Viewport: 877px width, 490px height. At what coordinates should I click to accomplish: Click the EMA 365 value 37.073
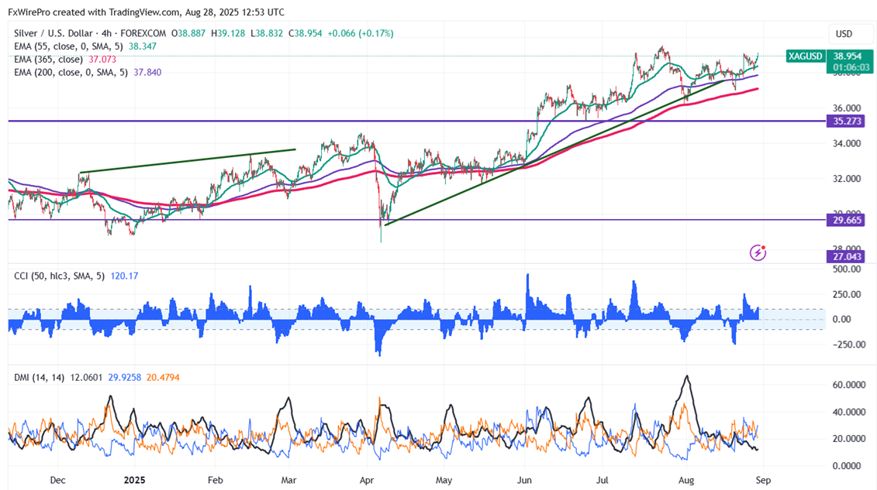pos(102,59)
